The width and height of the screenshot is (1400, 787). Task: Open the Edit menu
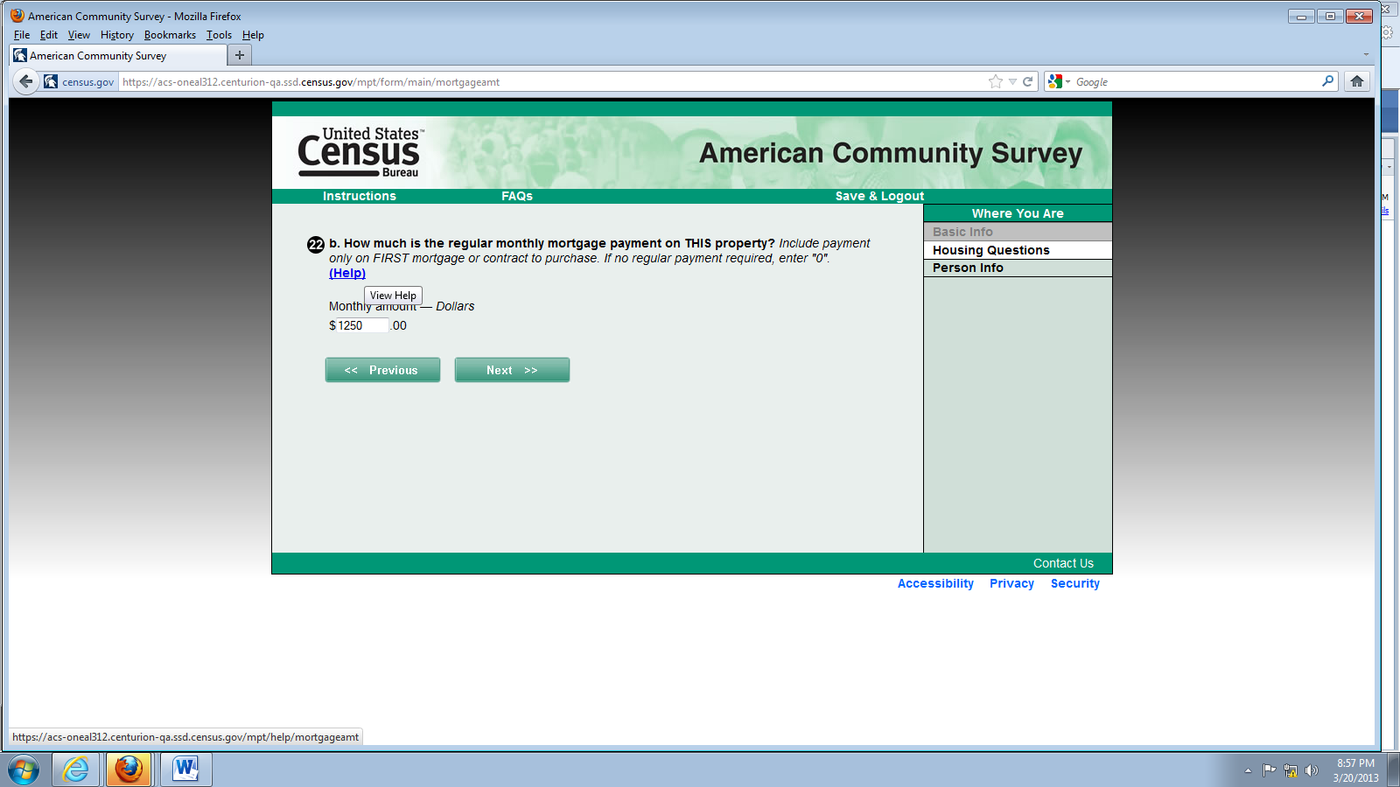pos(49,35)
